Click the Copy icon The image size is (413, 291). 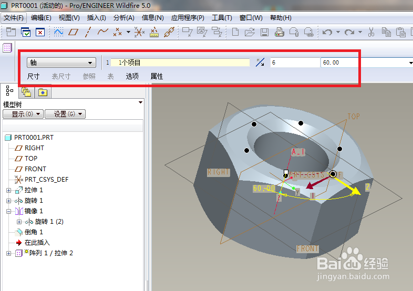coord(386,32)
